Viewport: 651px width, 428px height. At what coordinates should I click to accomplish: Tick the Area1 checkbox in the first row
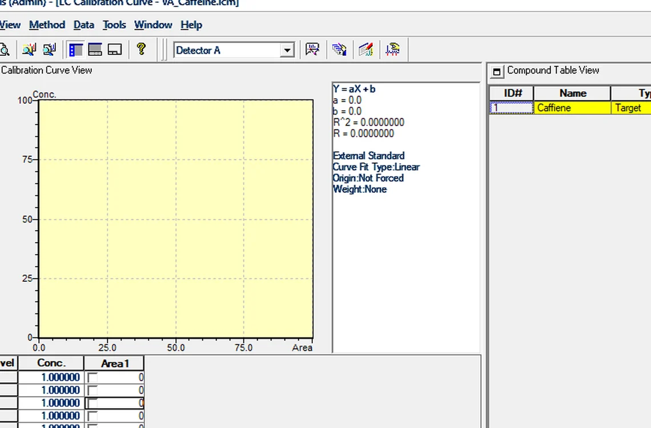(93, 378)
